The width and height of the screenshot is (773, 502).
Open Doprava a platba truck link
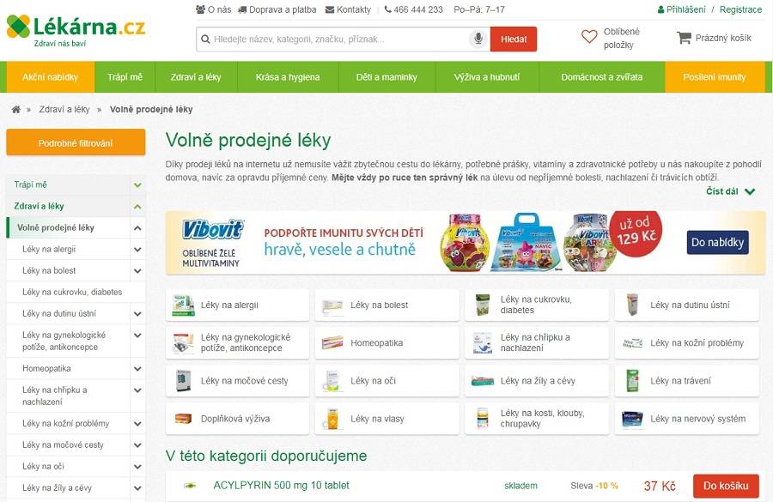tap(277, 9)
